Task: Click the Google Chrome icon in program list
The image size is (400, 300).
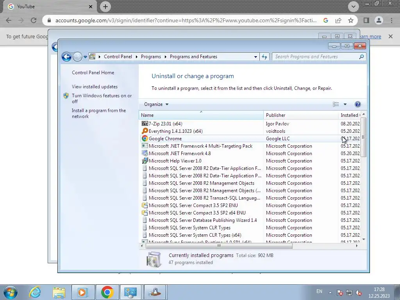Action: tap(145, 138)
